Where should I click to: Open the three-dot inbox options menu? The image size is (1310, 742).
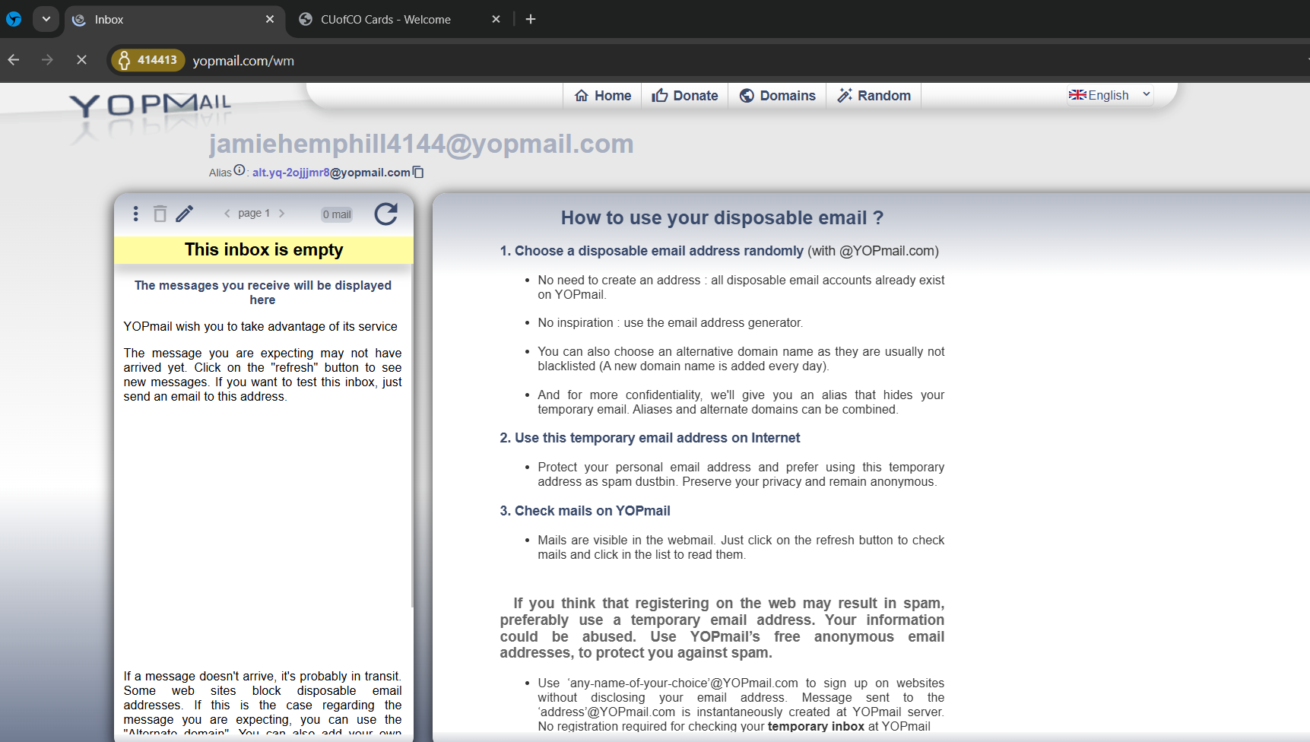pos(135,214)
